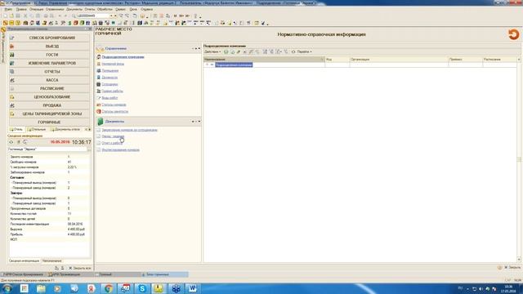Viewport: 523px width, 294px height.
Task: Open Подразделения компании link
Action: point(123,57)
